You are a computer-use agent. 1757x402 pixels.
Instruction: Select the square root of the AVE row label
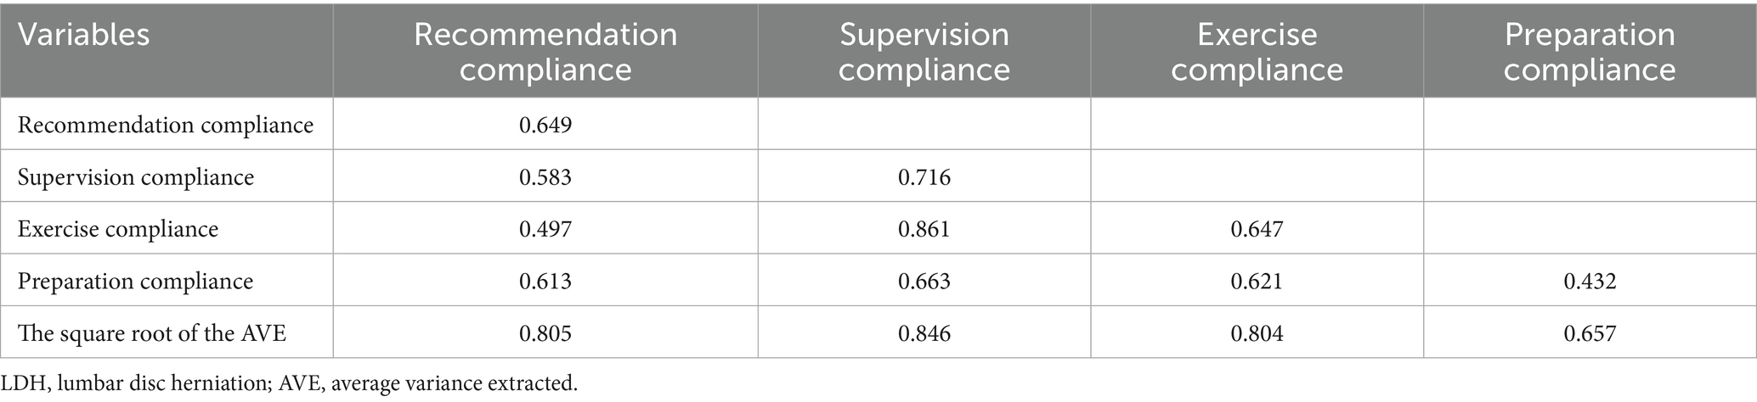click(152, 332)
